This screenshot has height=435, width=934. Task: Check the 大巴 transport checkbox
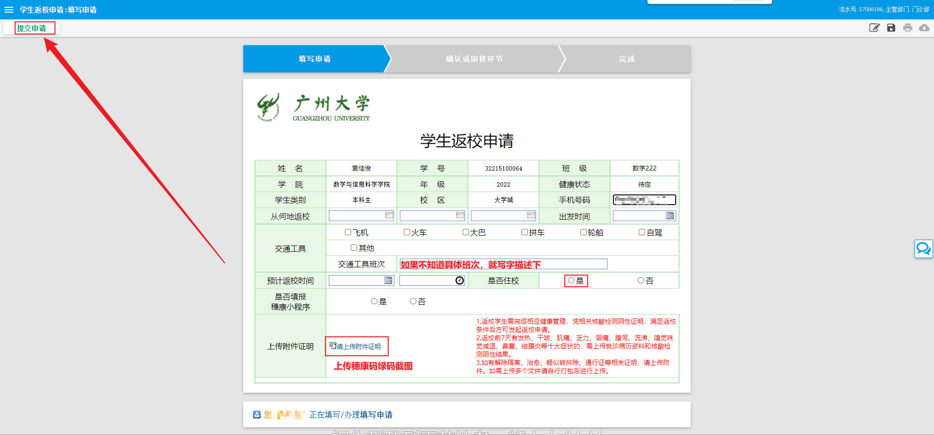tap(466, 232)
